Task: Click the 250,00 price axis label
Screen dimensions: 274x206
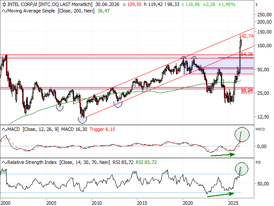Action: [264, 15]
